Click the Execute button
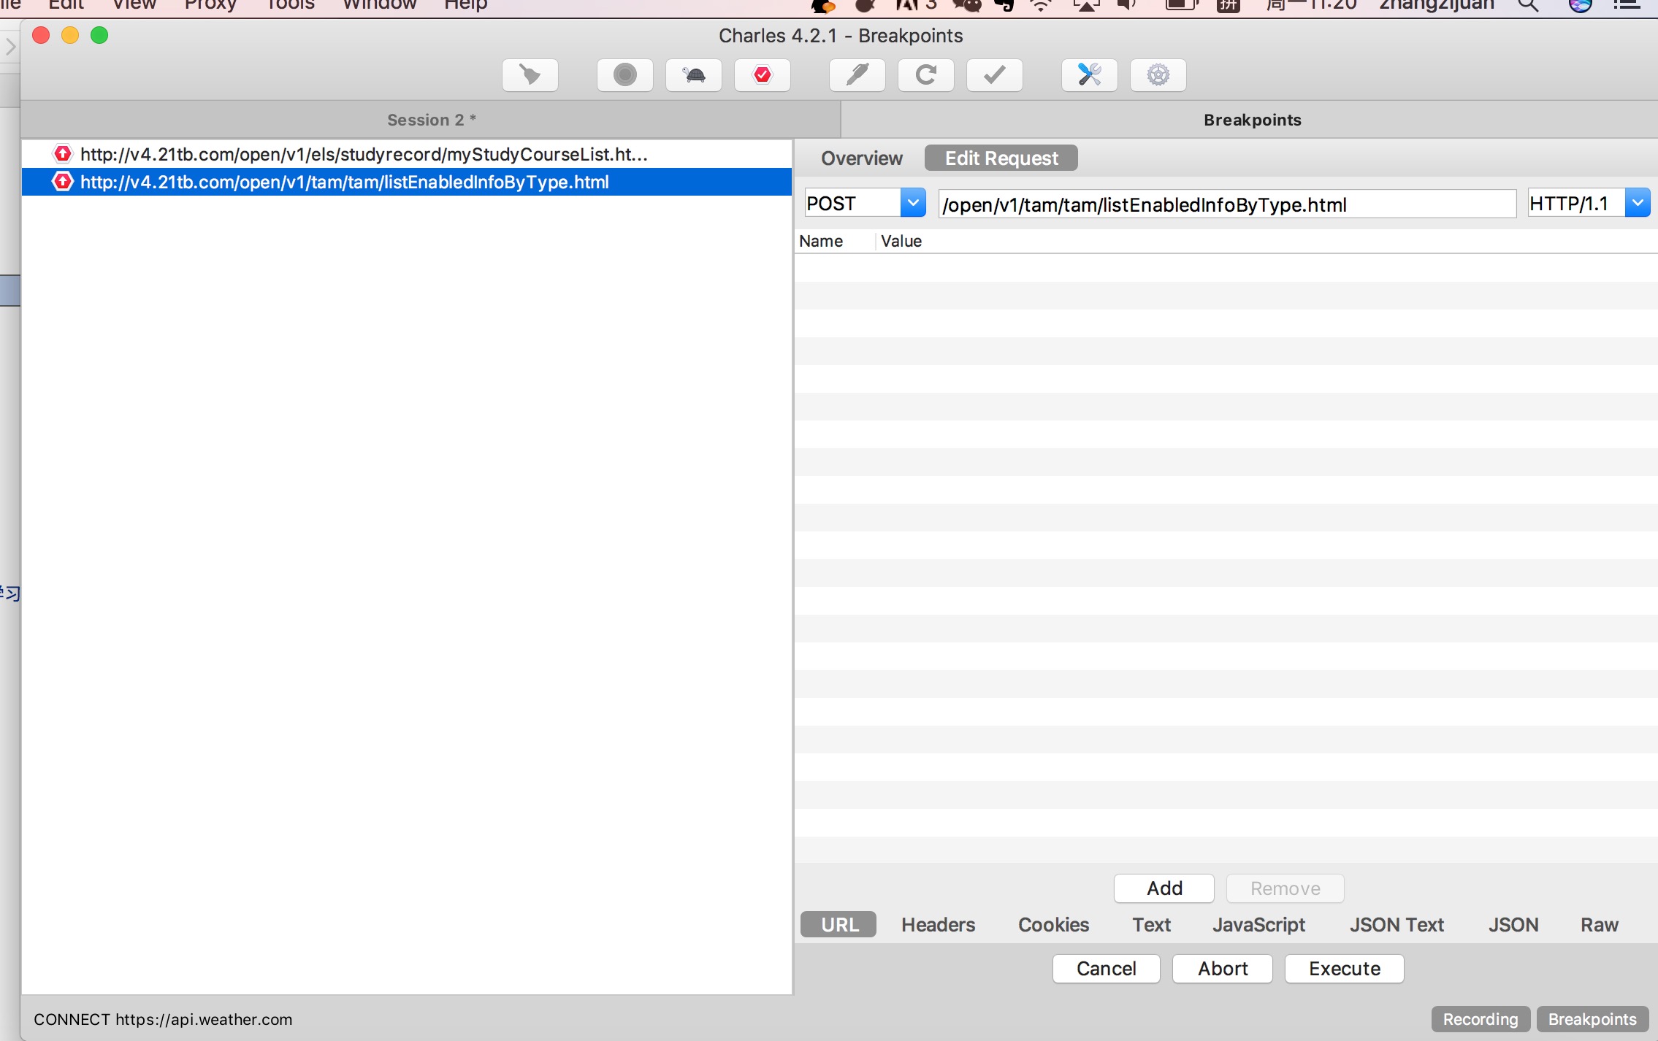Viewport: 1658px width, 1041px height. (1345, 969)
